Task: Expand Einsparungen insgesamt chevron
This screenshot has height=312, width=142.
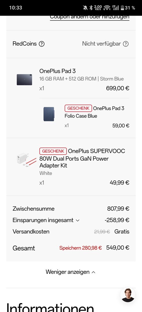Action: coord(78,220)
